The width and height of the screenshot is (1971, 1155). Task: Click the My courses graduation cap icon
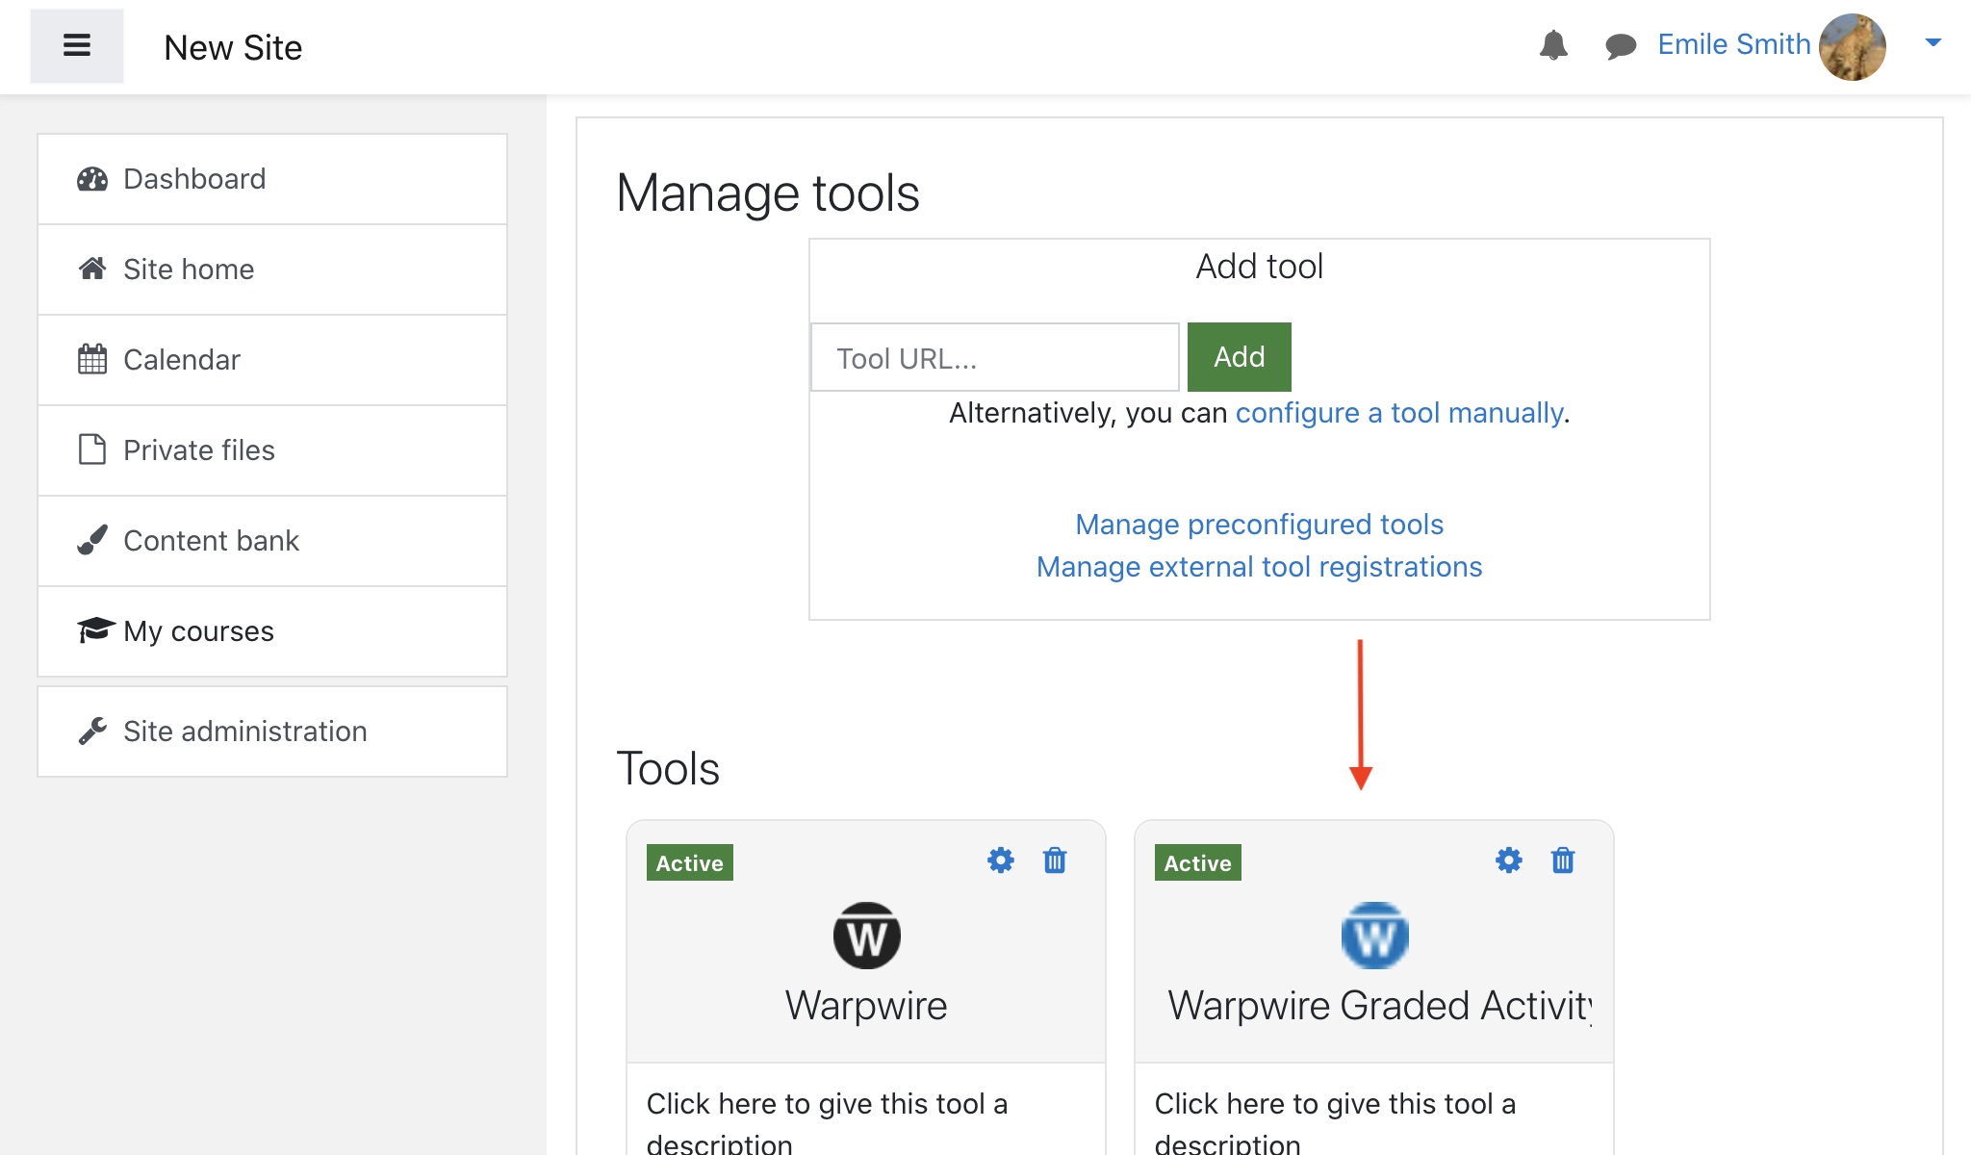click(92, 631)
